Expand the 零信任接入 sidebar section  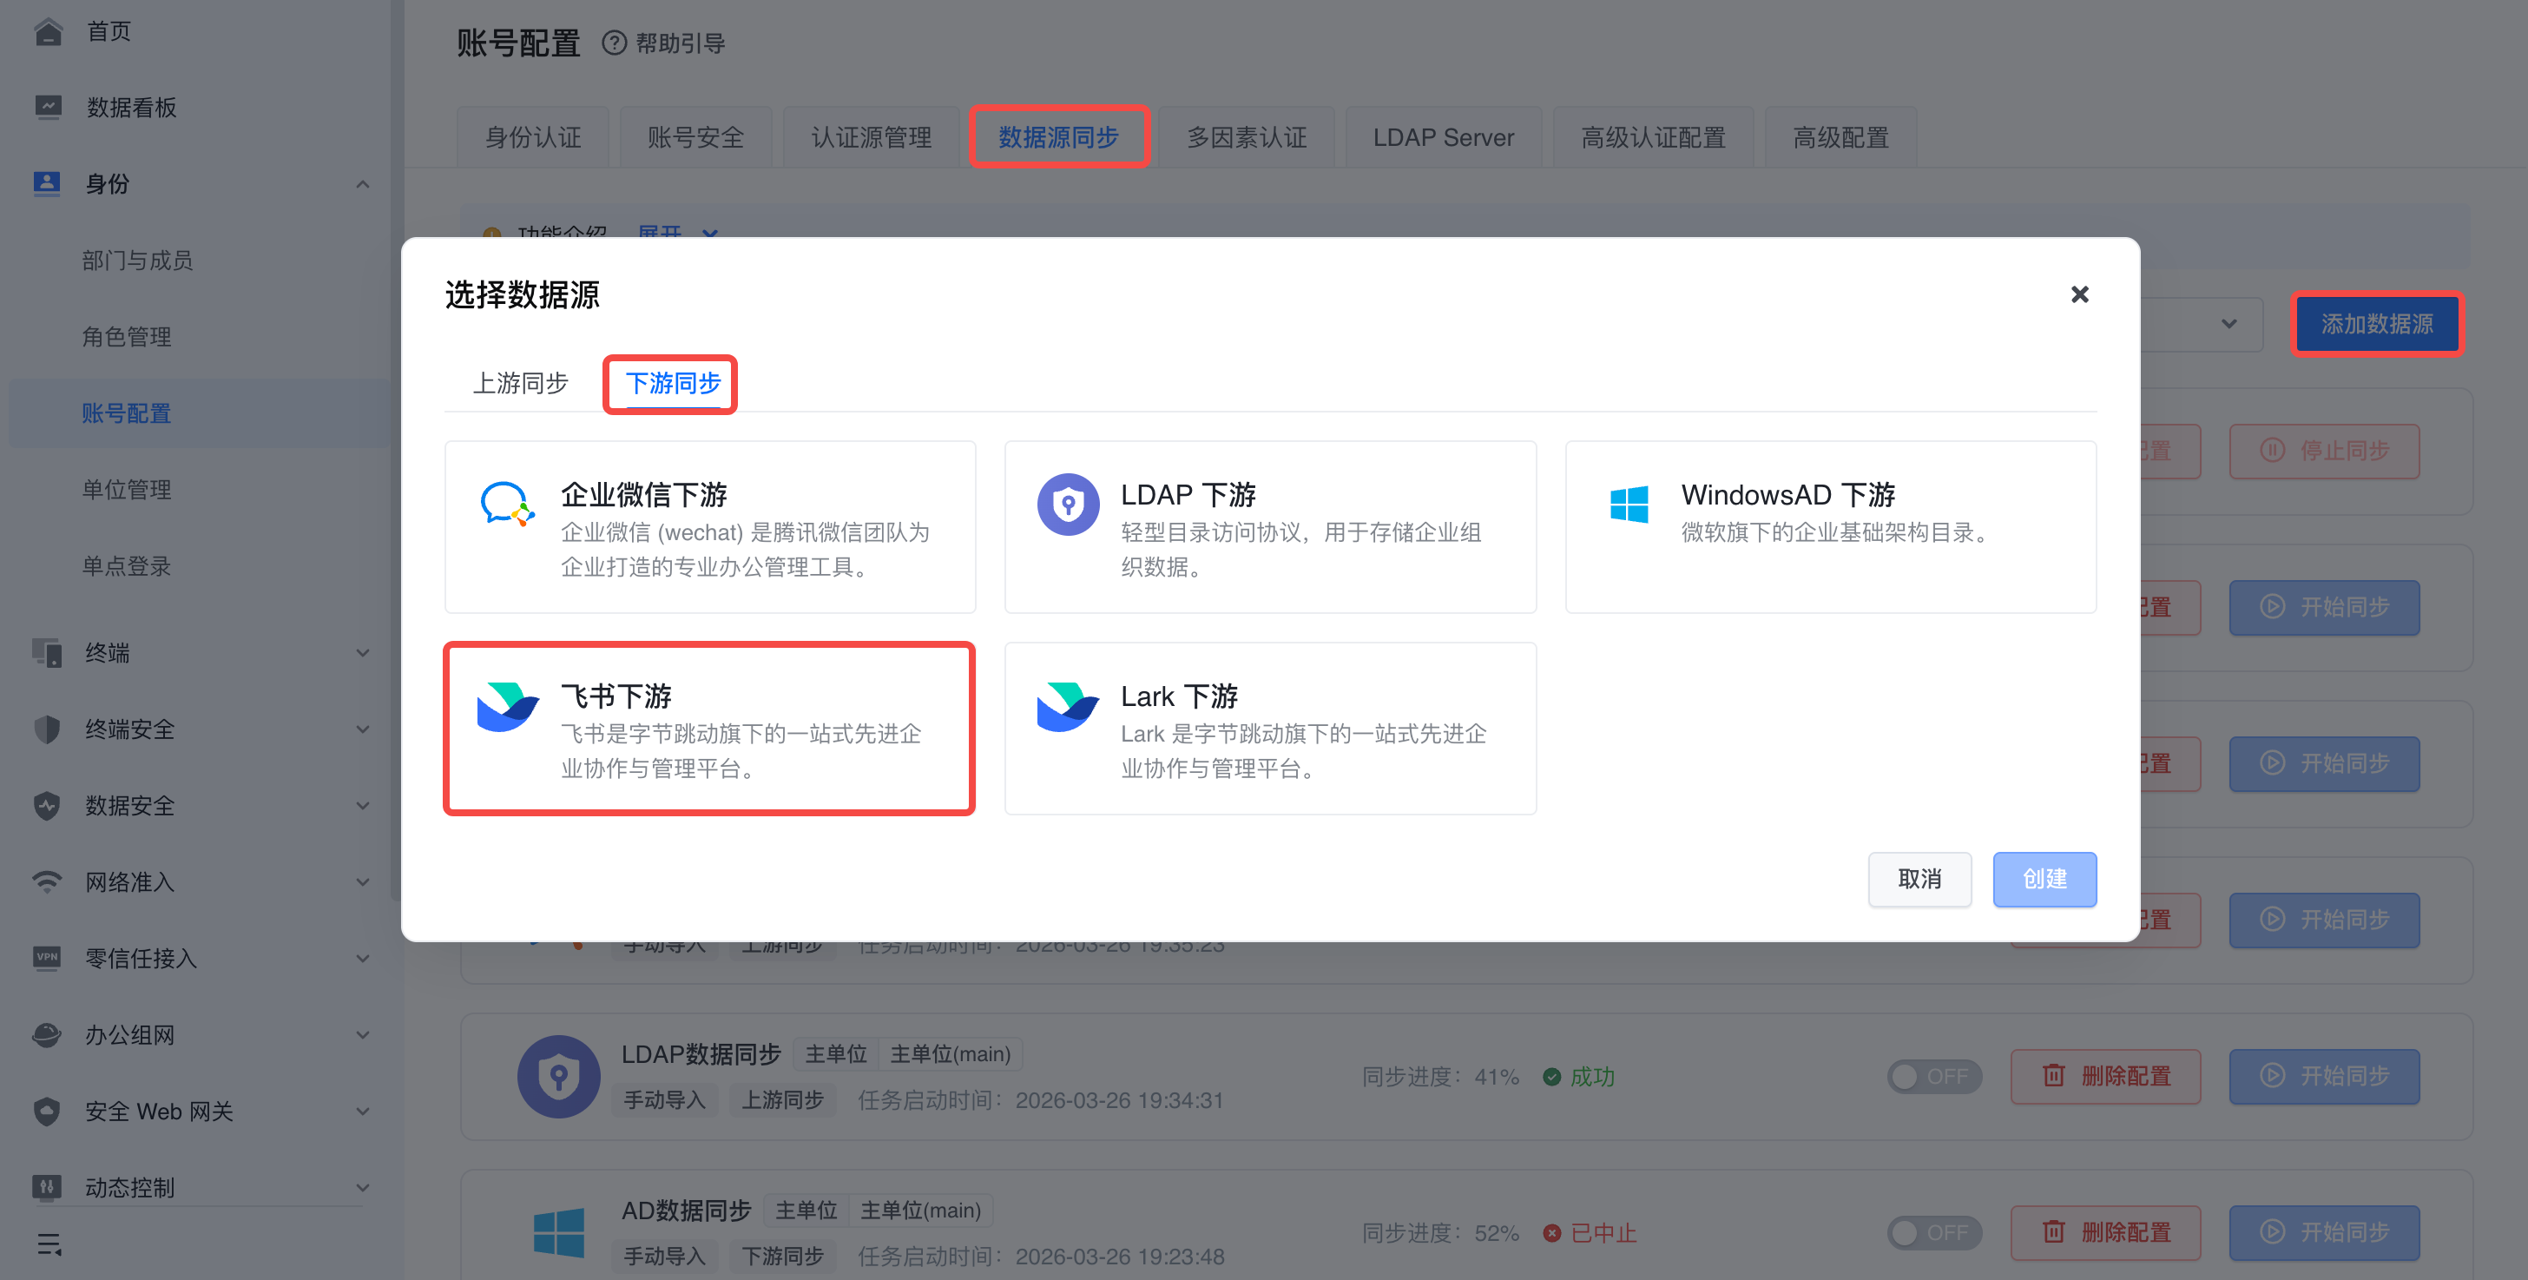pyautogui.click(x=362, y=958)
